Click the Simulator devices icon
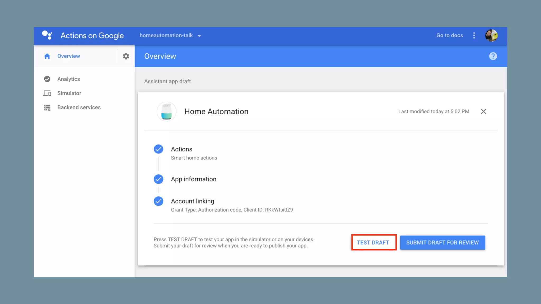This screenshot has width=541, height=304. 47,93
